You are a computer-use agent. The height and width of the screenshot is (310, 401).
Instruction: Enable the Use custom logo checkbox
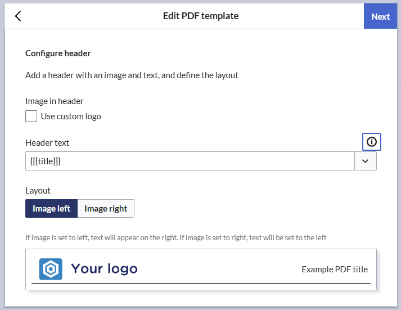pos(31,116)
